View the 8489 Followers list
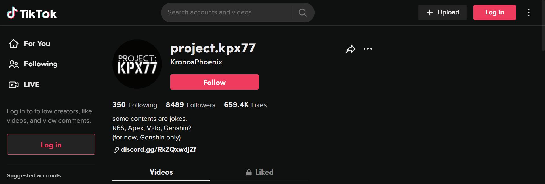Screen dimensions: 545x184 [190, 105]
